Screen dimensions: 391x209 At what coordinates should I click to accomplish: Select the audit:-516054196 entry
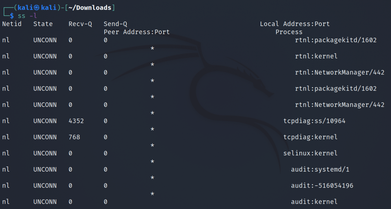pos(322,186)
